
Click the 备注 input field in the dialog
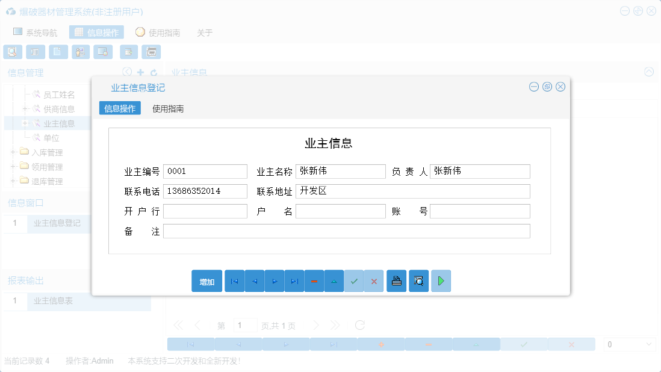[347, 231]
